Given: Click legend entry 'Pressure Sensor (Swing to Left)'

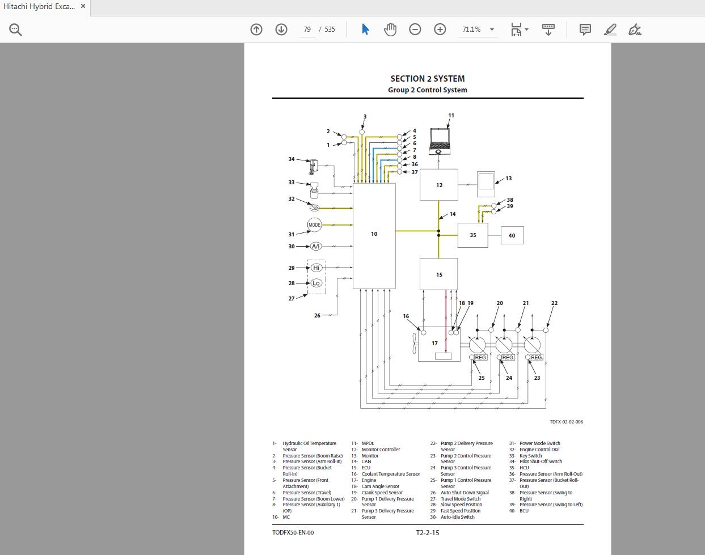Looking at the screenshot, I should point(551,505).
